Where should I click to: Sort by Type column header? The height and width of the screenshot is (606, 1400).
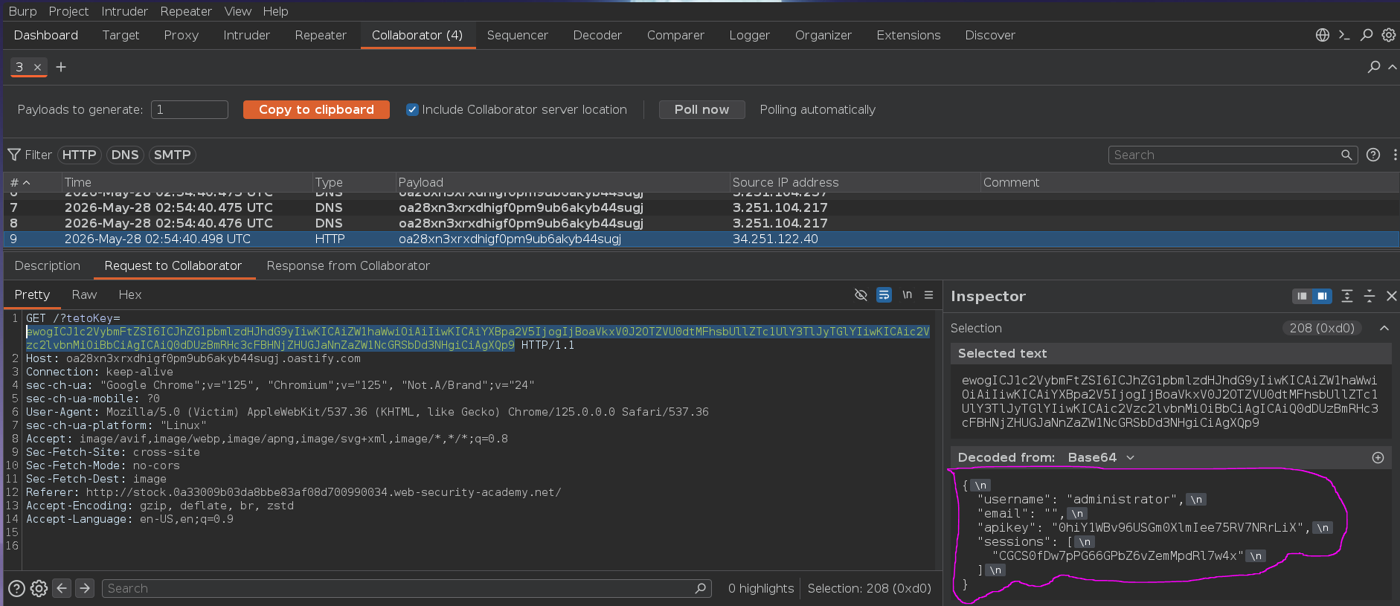[353, 182]
